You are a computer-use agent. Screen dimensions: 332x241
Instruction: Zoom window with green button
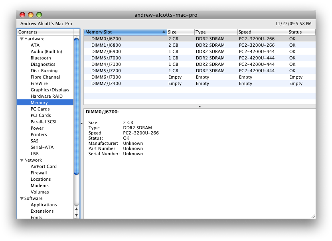[39, 15]
